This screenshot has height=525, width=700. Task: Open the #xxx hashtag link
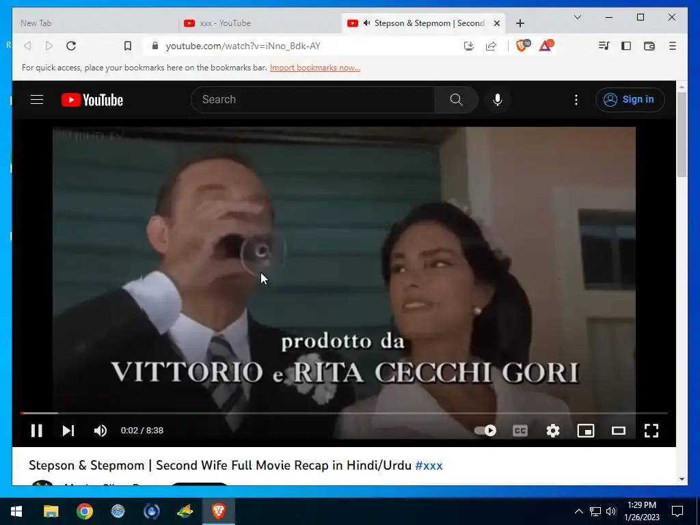[429, 465]
